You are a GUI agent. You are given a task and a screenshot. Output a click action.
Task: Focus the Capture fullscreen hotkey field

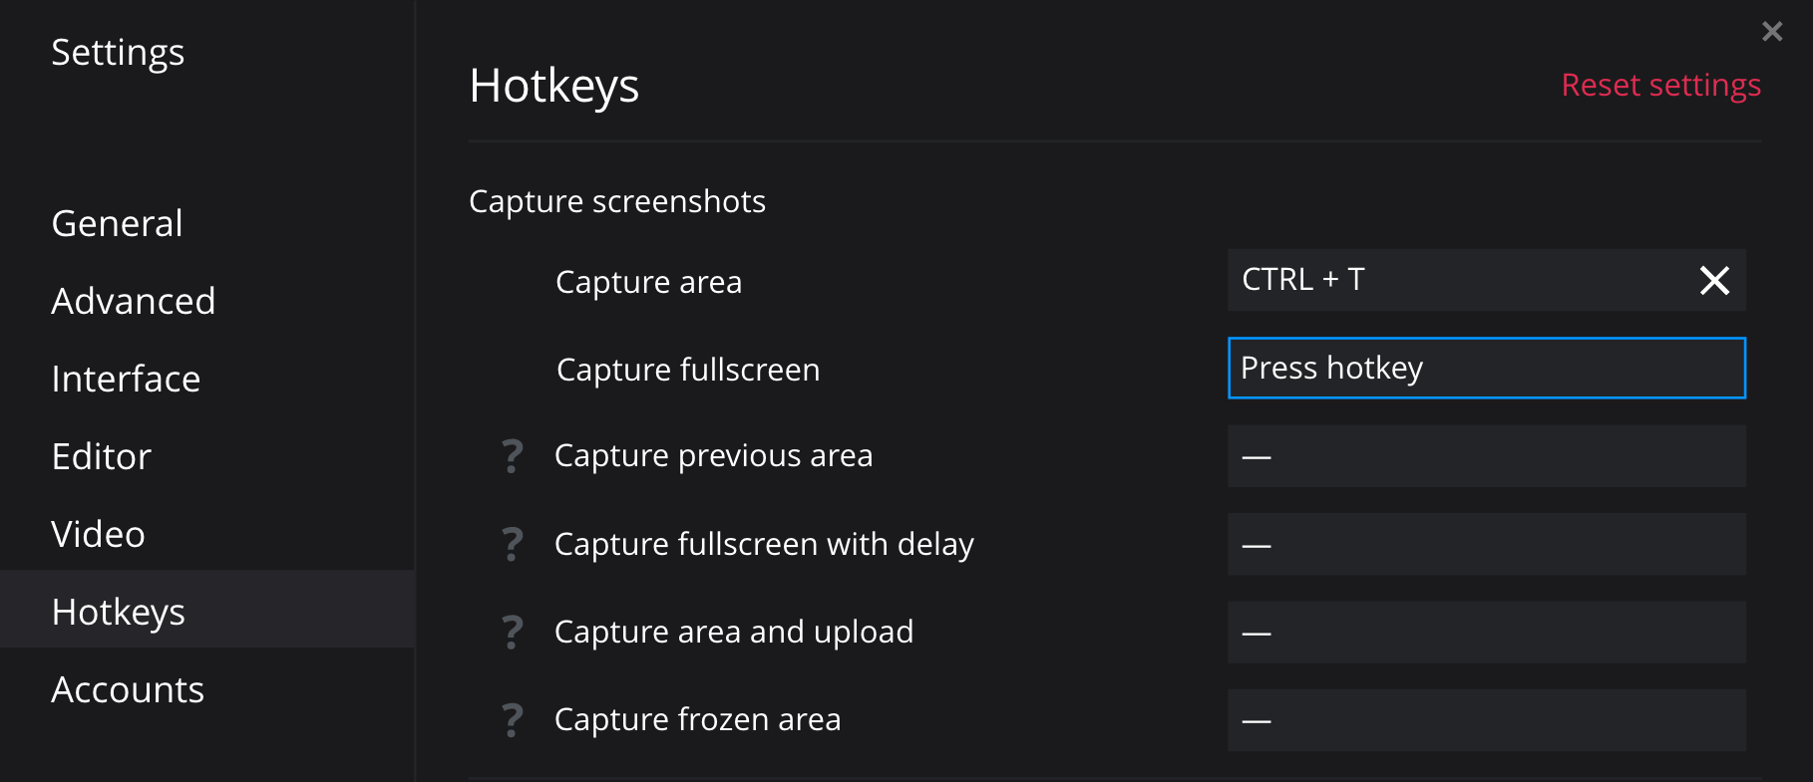pos(1486,369)
